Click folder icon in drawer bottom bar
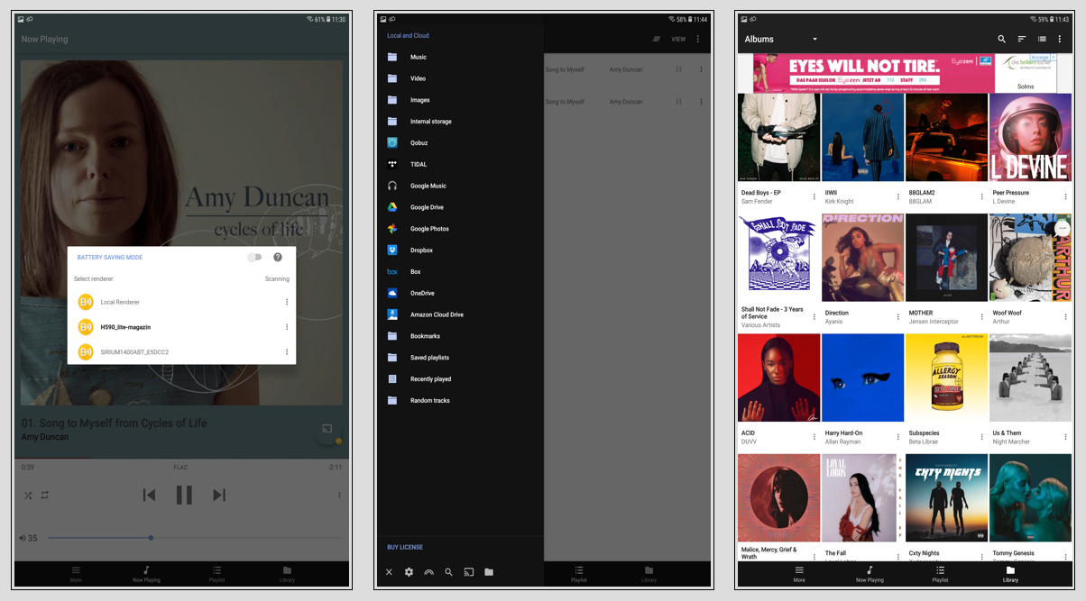This screenshot has width=1086, height=601. (489, 572)
